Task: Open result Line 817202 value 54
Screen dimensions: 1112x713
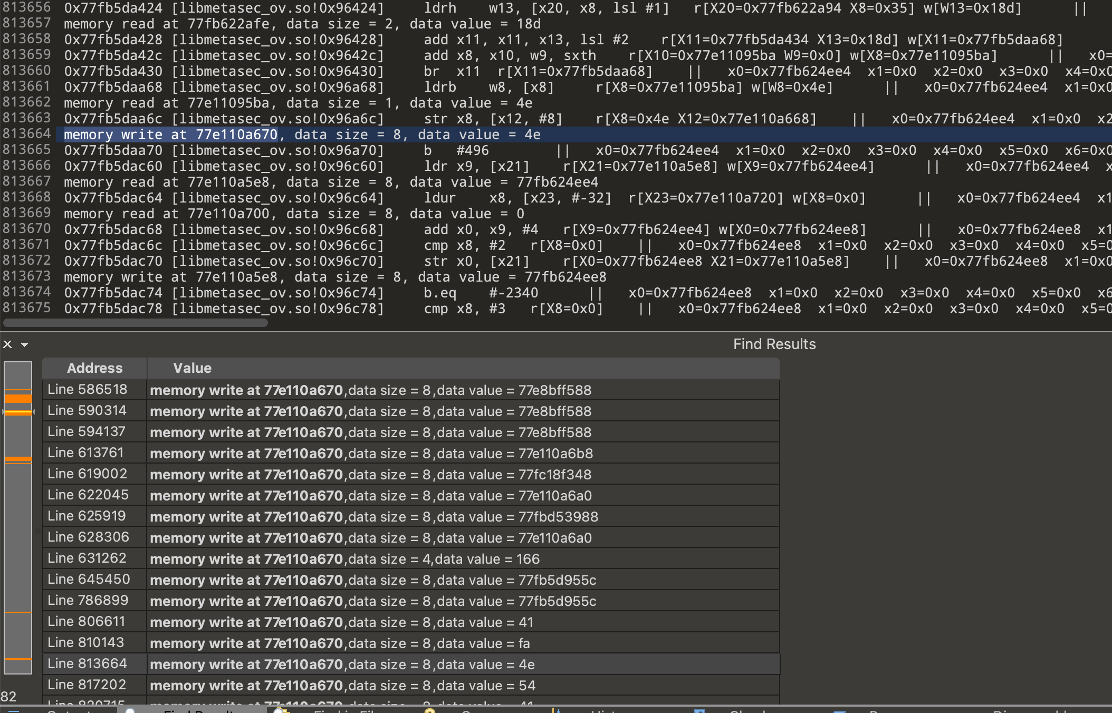Action: [87, 685]
